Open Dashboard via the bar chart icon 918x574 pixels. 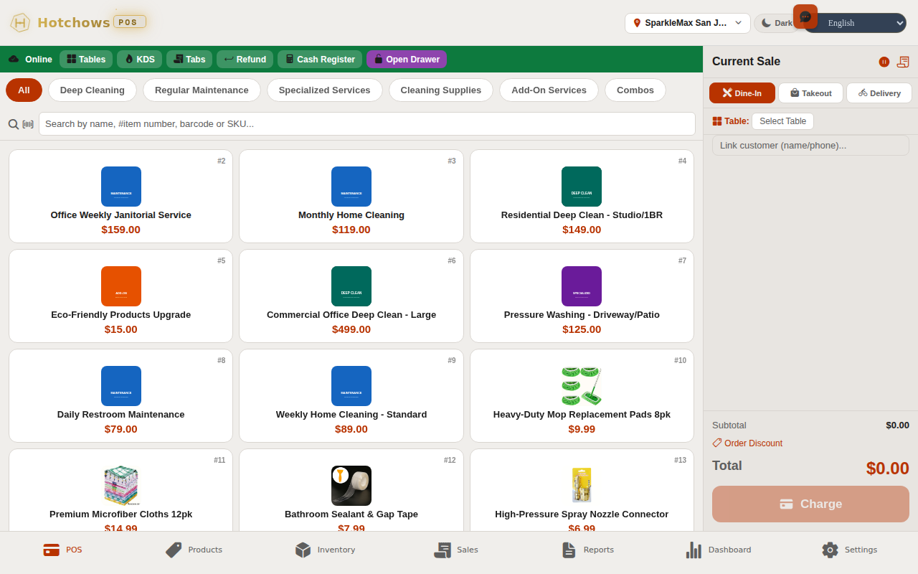(694, 550)
